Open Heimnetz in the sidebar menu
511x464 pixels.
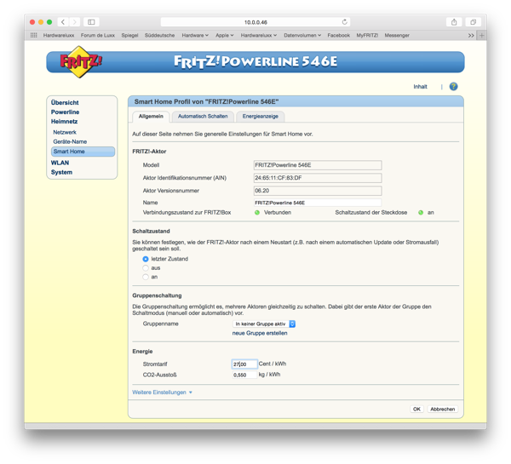tap(64, 122)
